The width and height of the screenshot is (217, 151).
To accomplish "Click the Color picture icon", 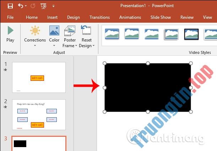I will (x=54, y=30).
